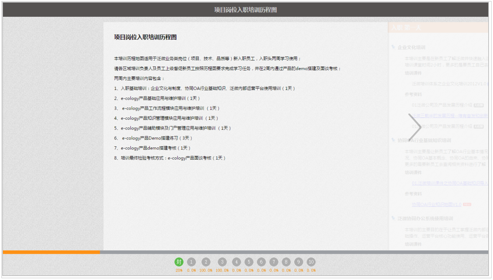Jump to page 5 circle

pos(249,262)
